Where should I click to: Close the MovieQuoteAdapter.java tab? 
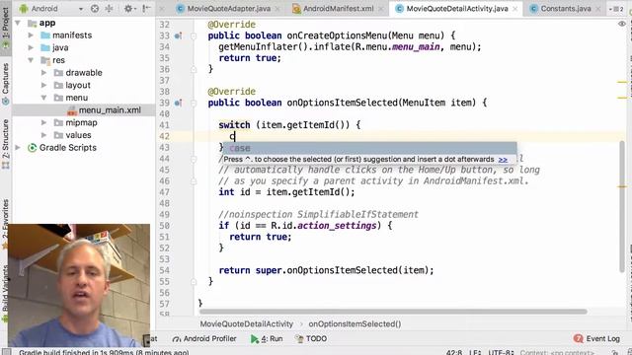coord(277,9)
